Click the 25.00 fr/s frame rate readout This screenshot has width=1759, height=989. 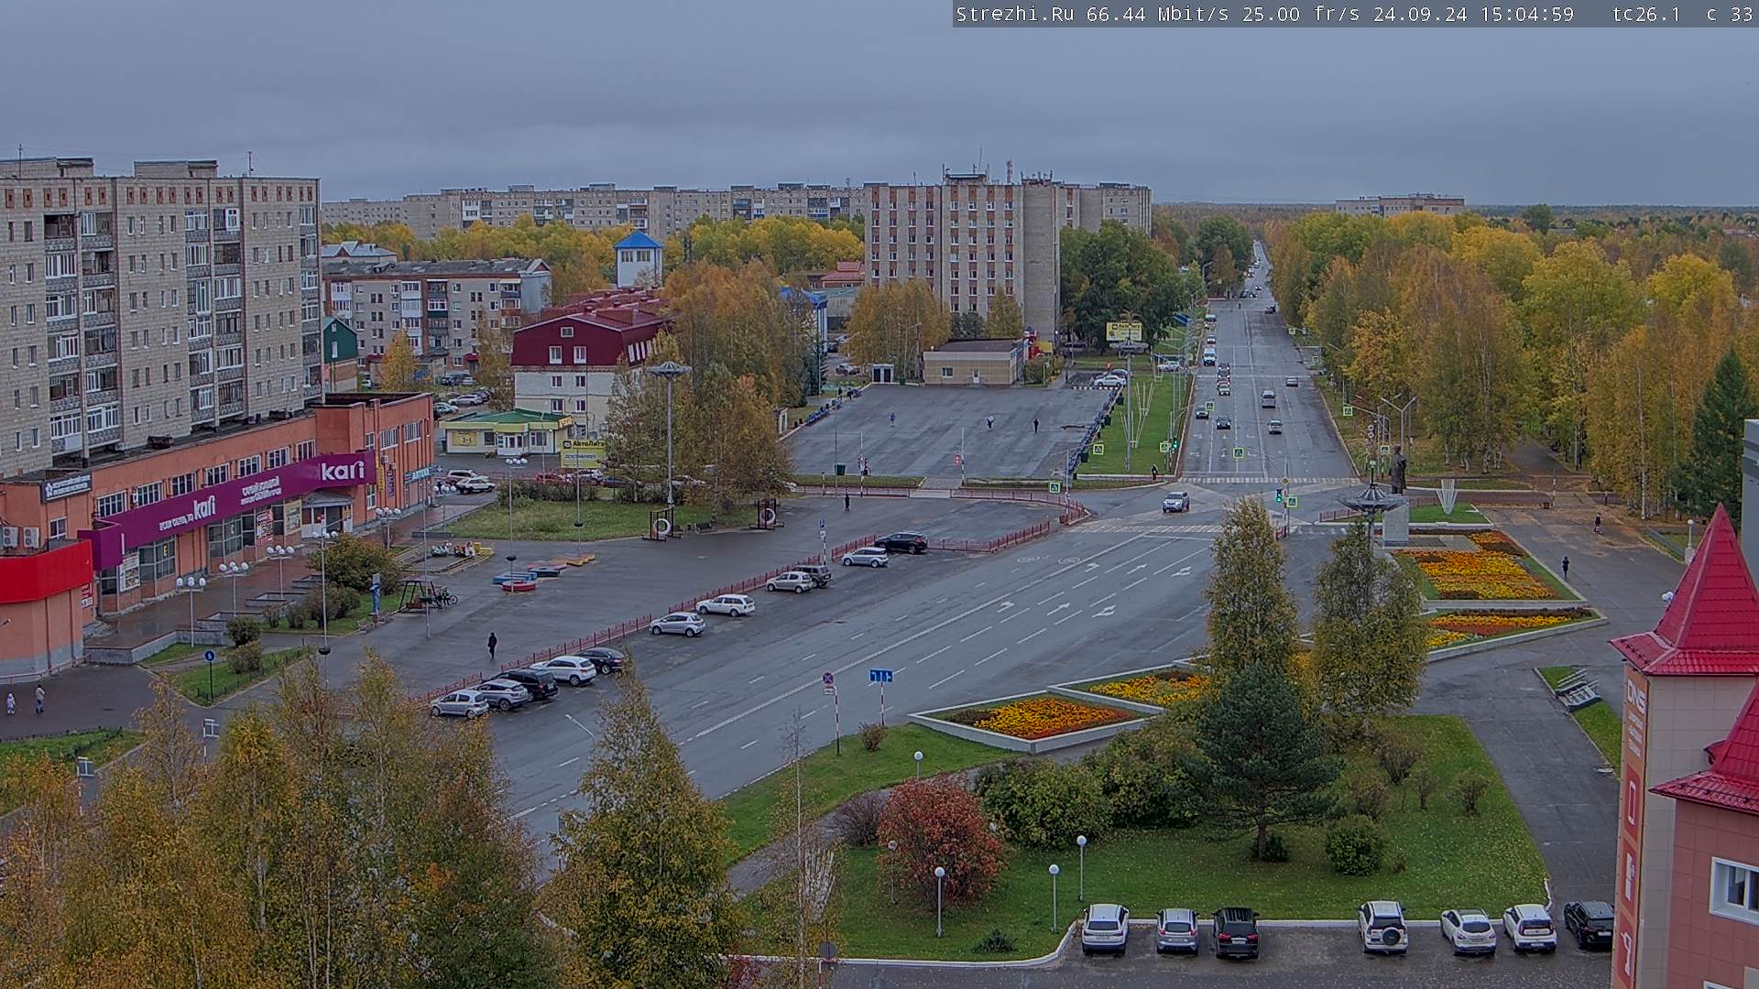[1302, 15]
